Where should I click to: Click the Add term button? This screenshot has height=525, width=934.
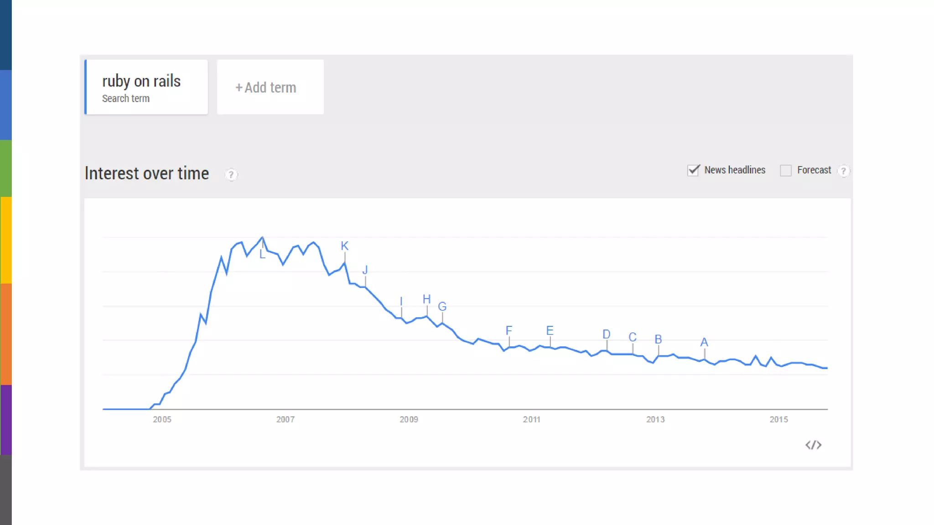pos(270,87)
